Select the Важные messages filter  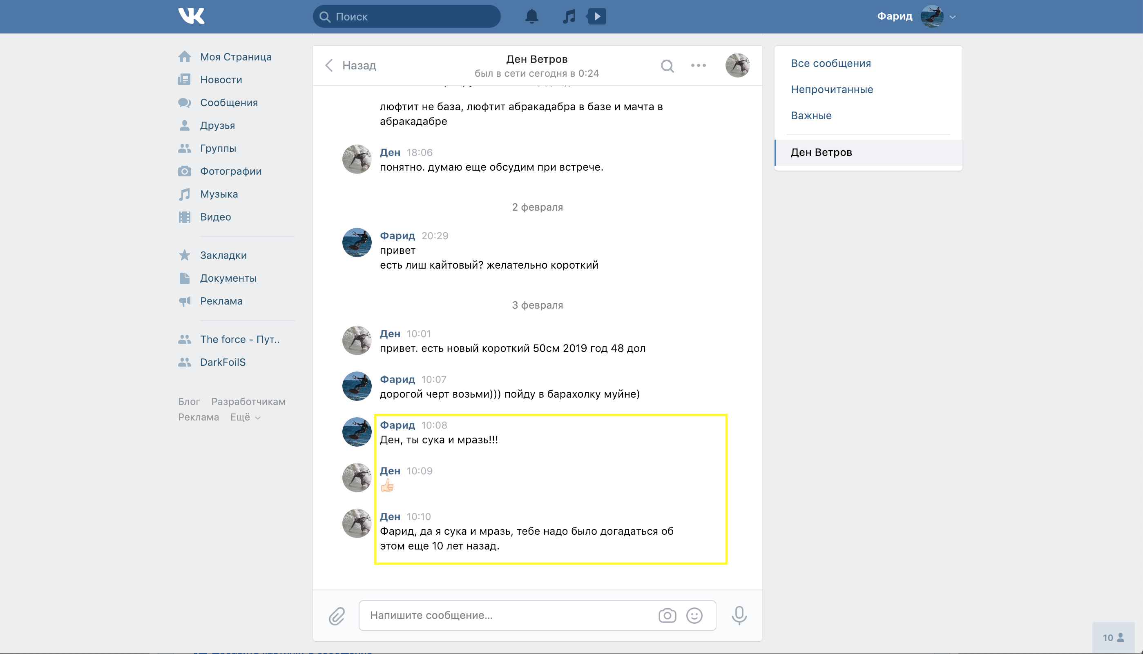pos(811,116)
